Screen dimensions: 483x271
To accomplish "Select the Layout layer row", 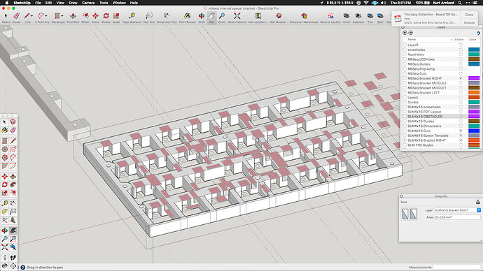I will point(440,97).
